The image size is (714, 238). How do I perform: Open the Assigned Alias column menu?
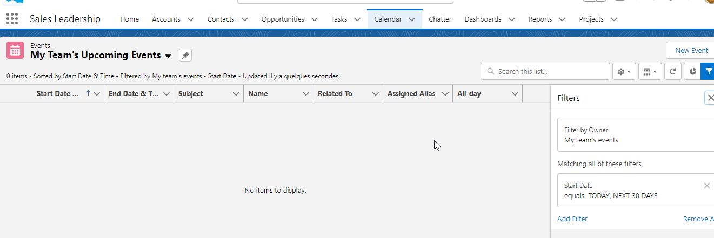pos(445,94)
